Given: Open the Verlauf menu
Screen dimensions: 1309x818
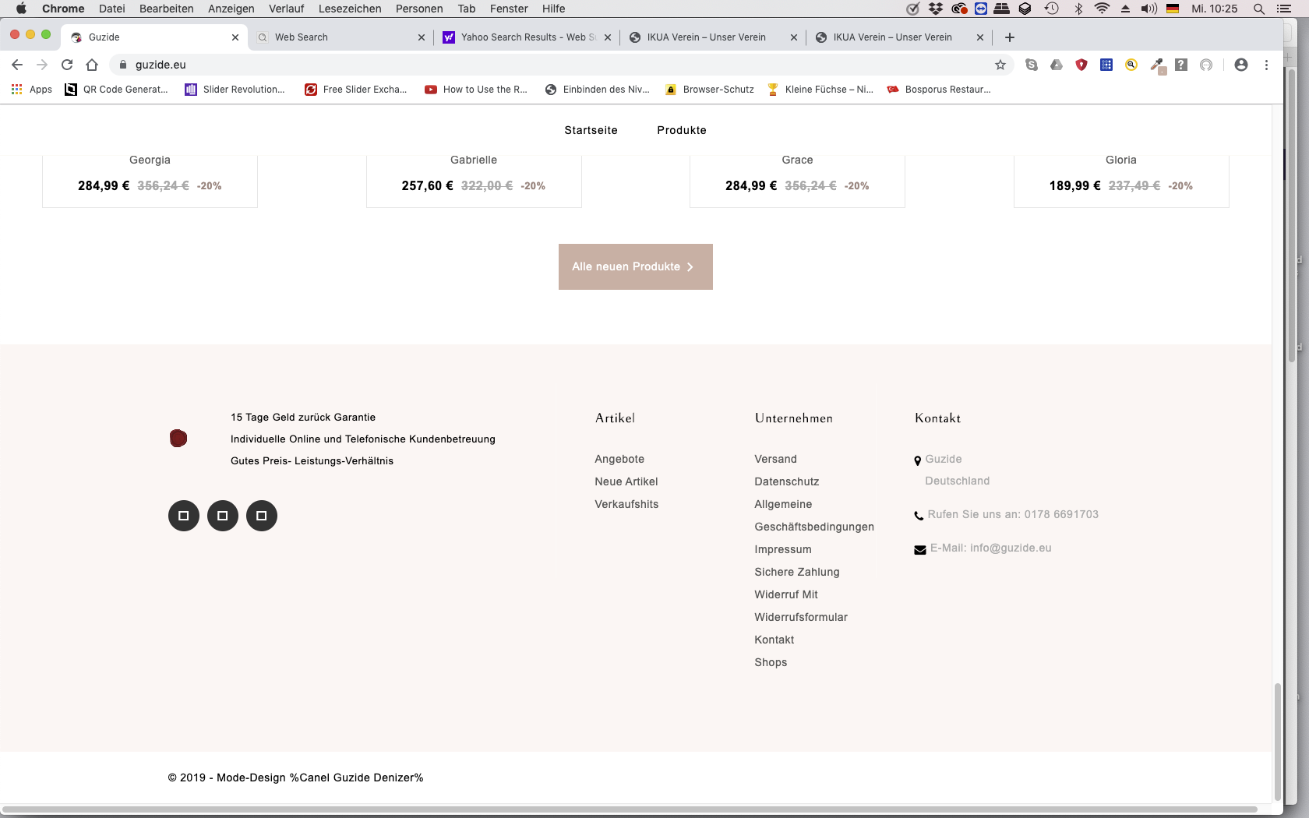Looking at the screenshot, I should click(x=287, y=9).
